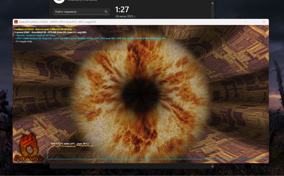Maximize the FurMark window
Viewport: 284px width, 176px height.
255,22
